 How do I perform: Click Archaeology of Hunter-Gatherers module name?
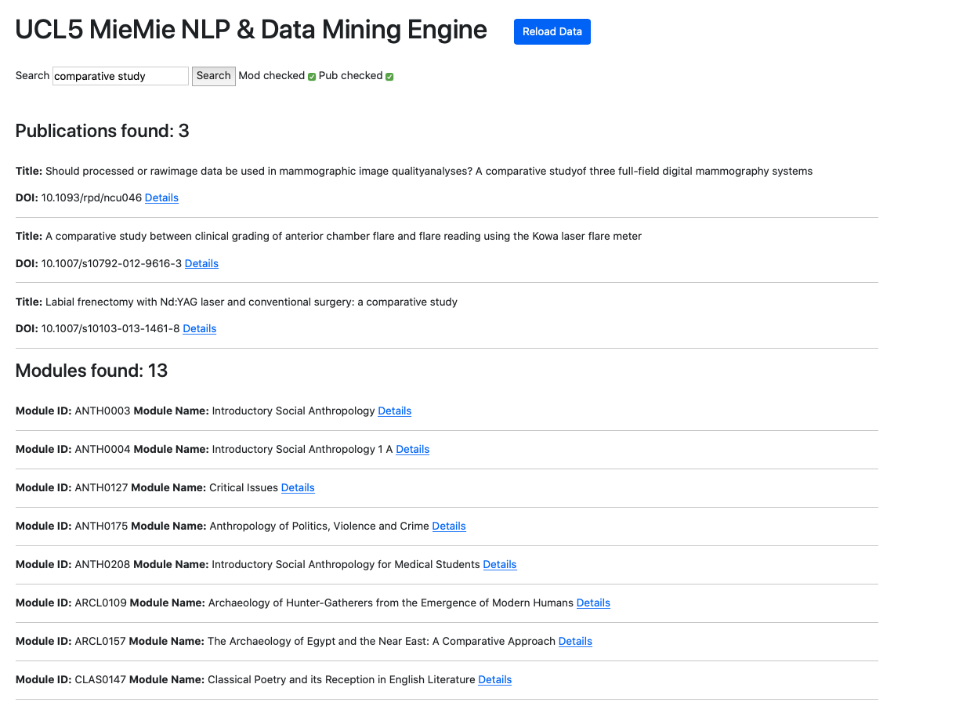pos(391,603)
